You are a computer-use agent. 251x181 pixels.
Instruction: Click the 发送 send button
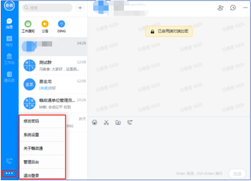coord(237,174)
